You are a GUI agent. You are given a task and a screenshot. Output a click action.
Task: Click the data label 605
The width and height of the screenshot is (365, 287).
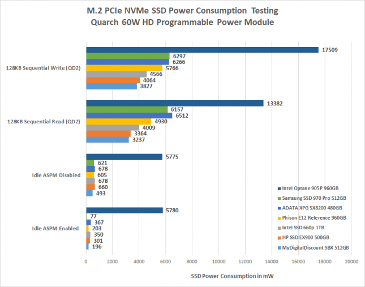coord(102,175)
